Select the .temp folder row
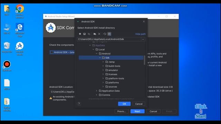 pos(110,62)
